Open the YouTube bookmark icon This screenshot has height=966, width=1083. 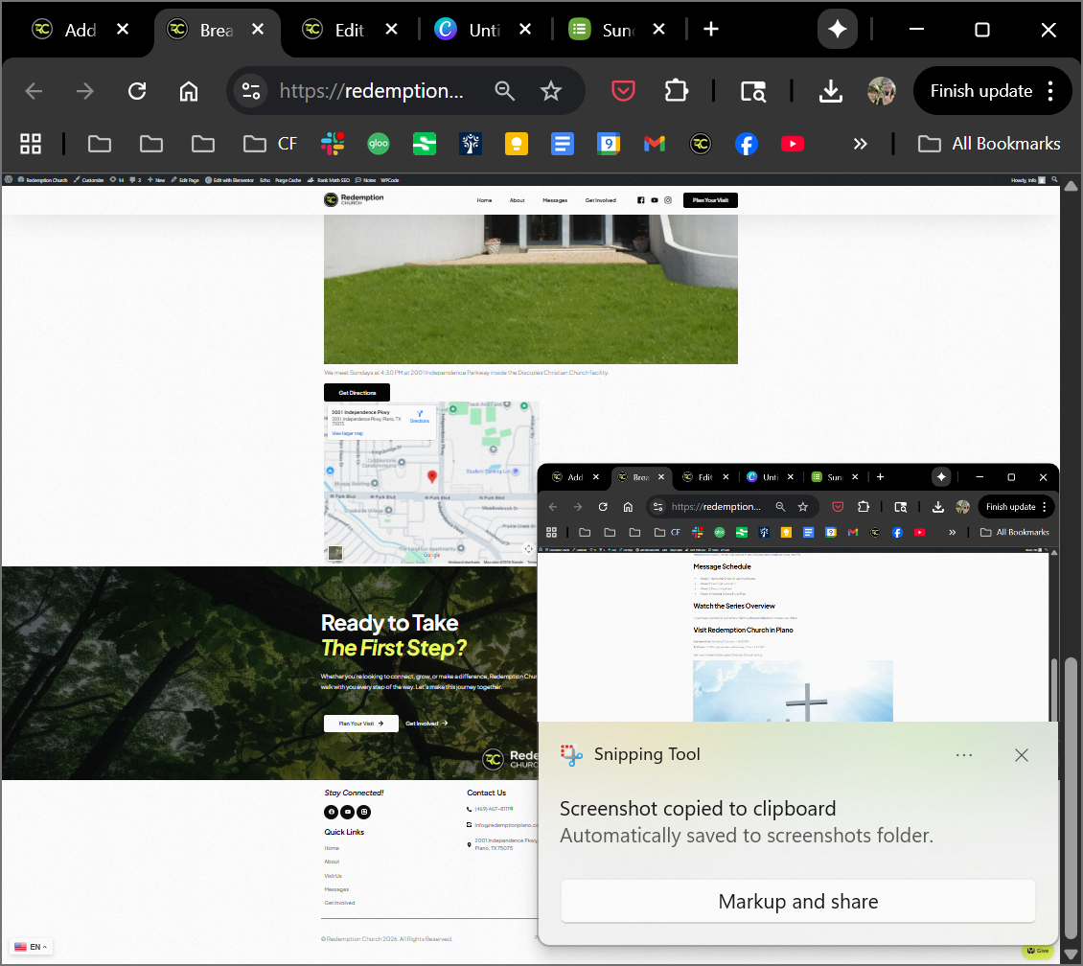(x=793, y=144)
